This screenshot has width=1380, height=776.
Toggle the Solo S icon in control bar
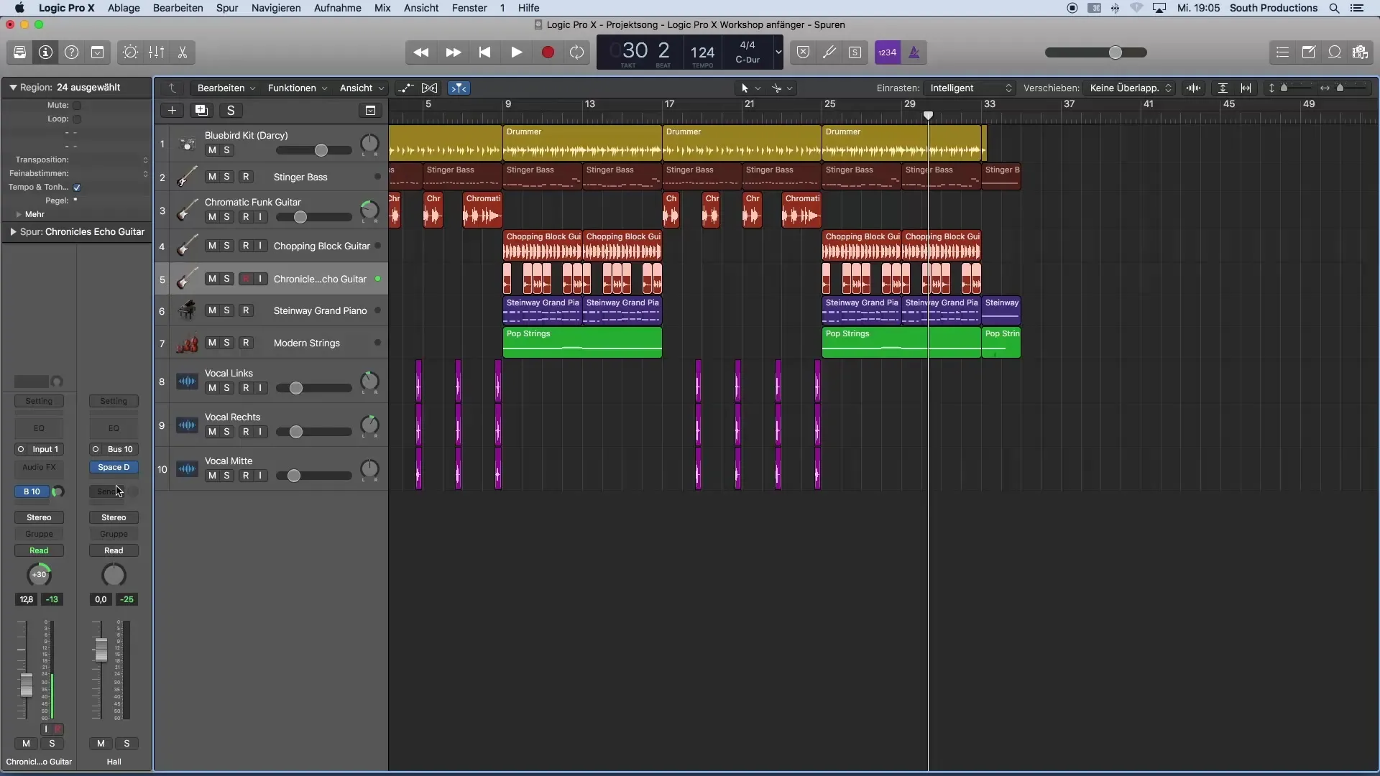click(855, 52)
